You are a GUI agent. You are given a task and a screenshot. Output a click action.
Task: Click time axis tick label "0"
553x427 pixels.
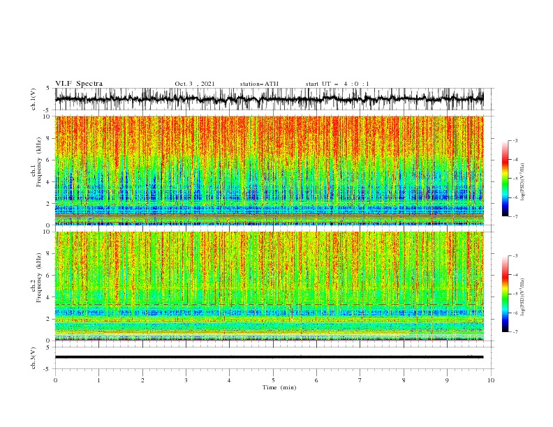click(55, 380)
